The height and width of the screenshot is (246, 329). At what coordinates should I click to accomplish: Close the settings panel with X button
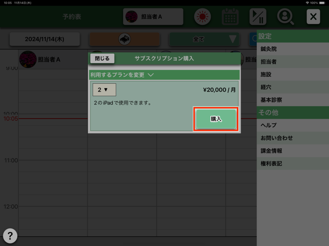(313, 17)
